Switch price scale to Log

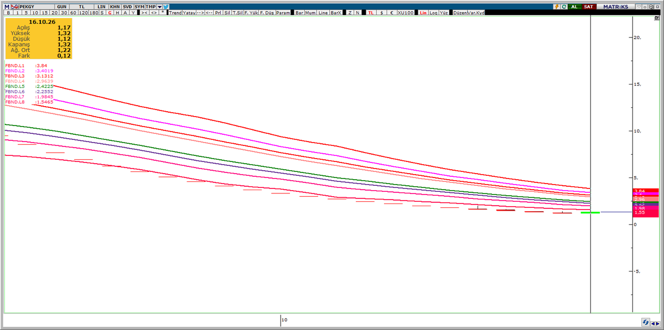pos(433,12)
